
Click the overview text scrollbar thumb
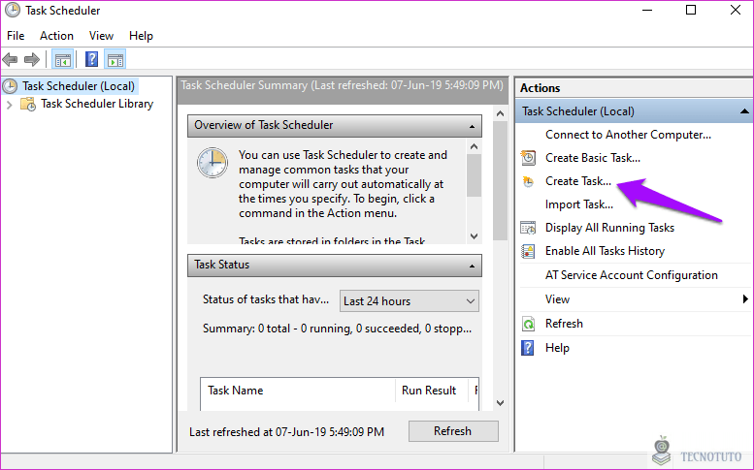click(x=475, y=175)
